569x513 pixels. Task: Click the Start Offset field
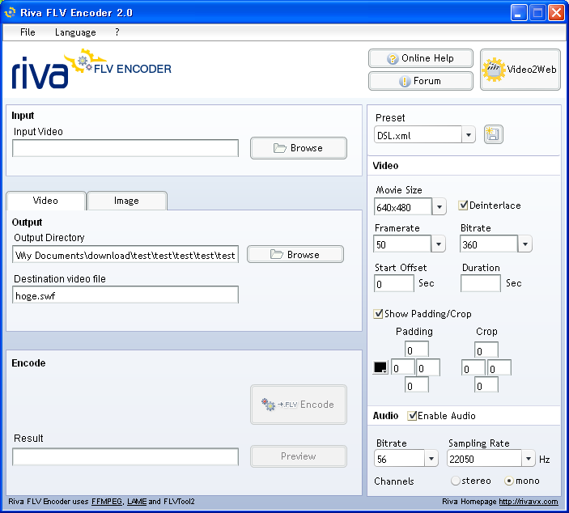394,283
